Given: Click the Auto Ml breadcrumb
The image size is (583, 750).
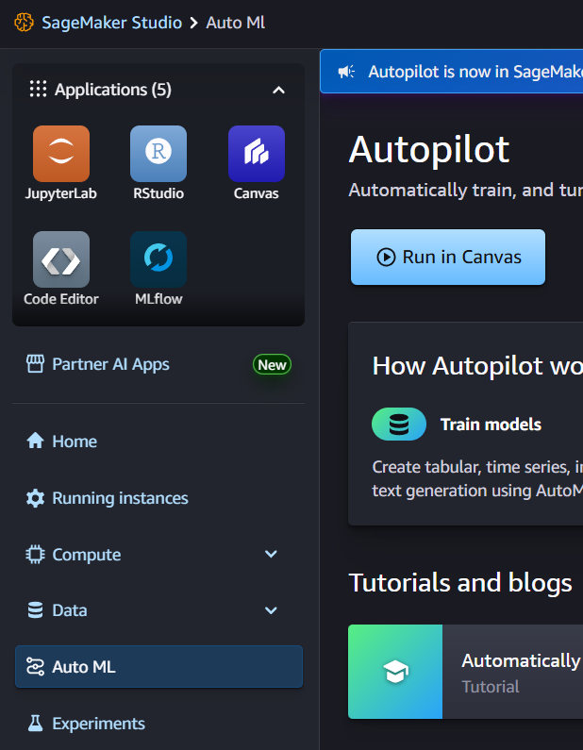Looking at the screenshot, I should (x=235, y=23).
